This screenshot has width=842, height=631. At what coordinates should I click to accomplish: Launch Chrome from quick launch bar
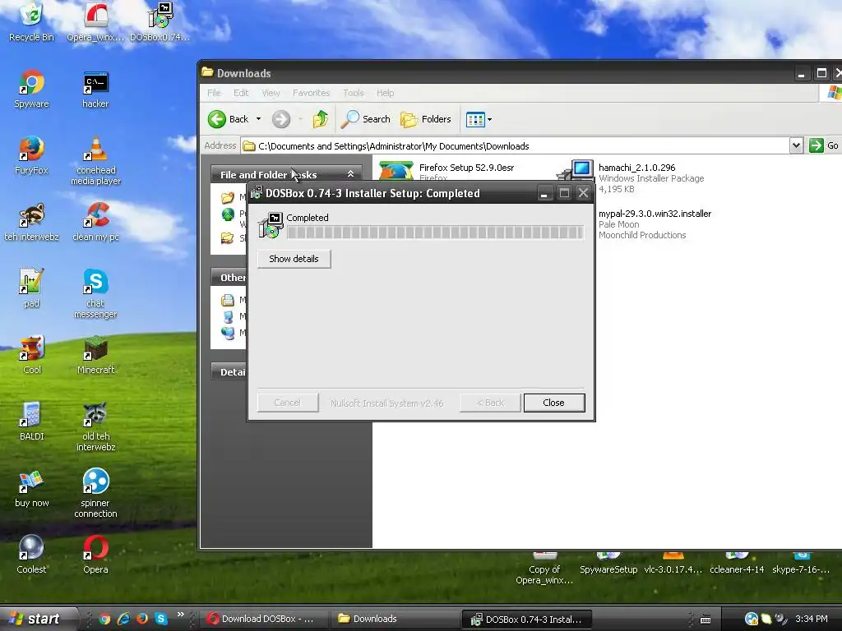click(x=104, y=619)
